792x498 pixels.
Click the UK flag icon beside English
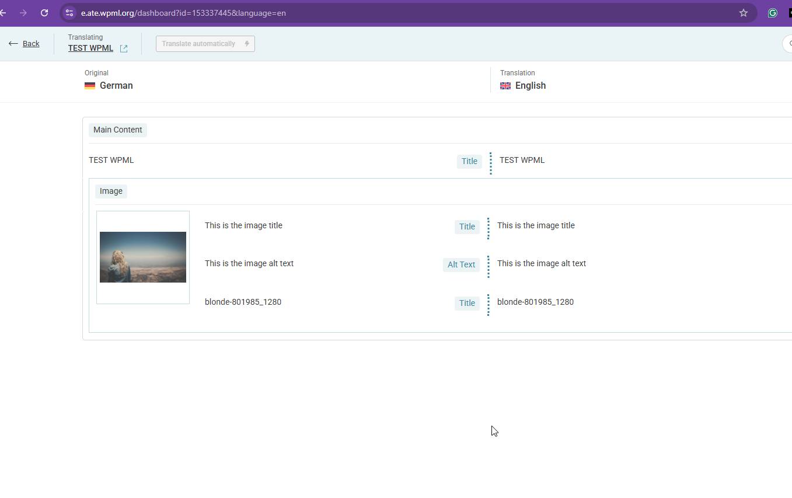pyautogui.click(x=505, y=86)
